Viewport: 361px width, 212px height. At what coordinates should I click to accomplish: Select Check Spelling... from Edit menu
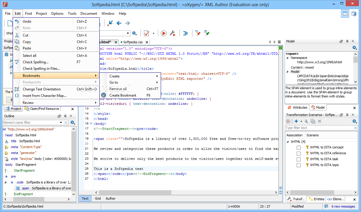click(56, 62)
